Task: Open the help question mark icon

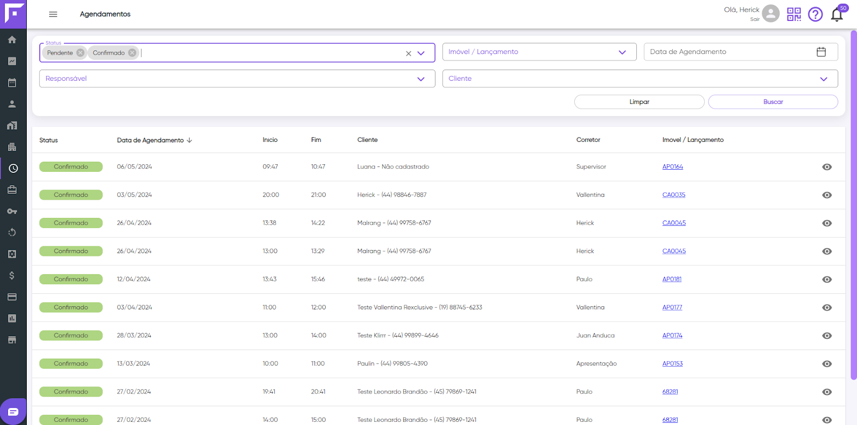Action: tap(815, 14)
